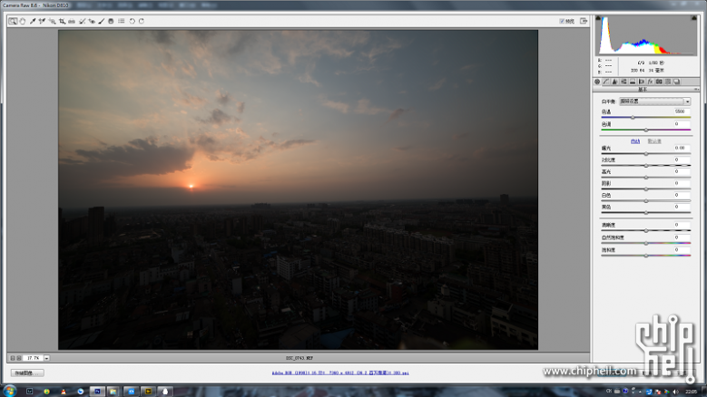The image size is (707, 397).
Task: Toggle full screen mode icon
Action: click(x=584, y=21)
